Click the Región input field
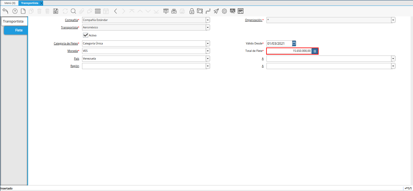This screenshot has width=413, height=191. 144,66
